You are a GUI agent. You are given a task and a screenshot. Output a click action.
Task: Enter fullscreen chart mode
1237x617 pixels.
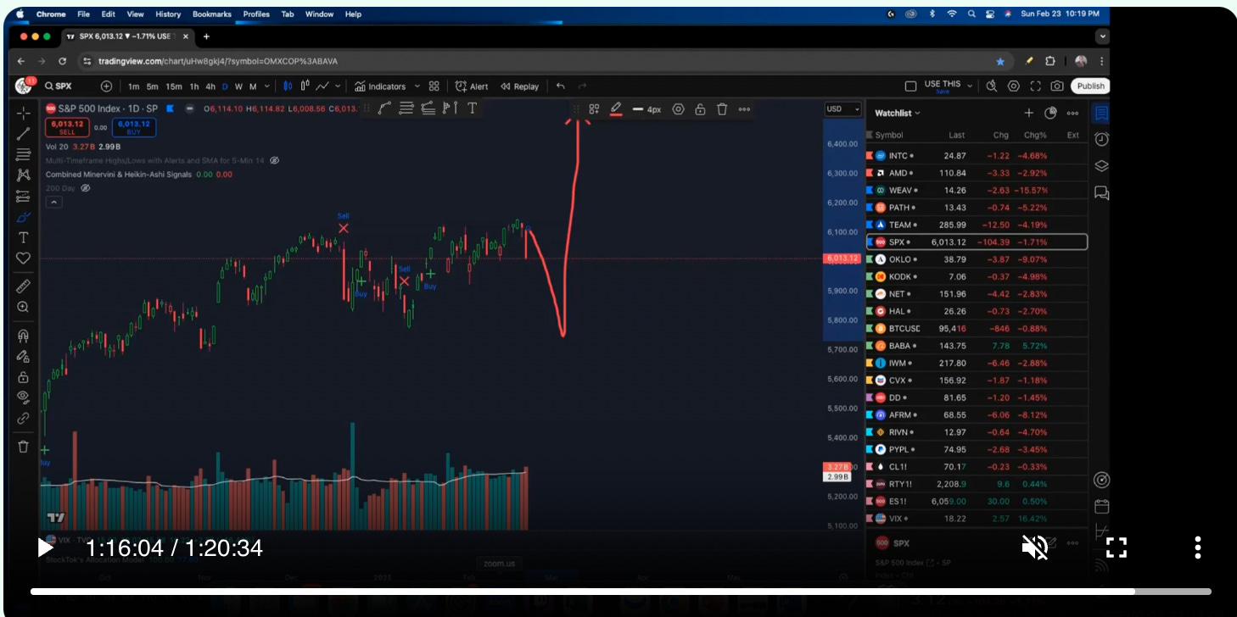click(1035, 86)
